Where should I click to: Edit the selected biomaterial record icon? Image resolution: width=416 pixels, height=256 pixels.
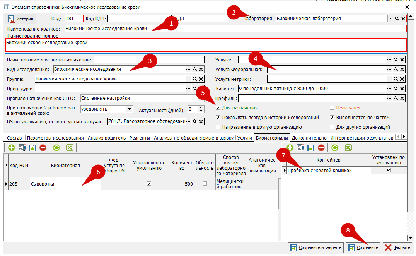click(x=22, y=148)
